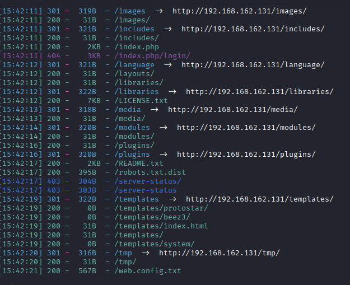The image size is (350, 285).
Task: Click the /templates/beez3/ path
Action: pyautogui.click(x=152, y=217)
